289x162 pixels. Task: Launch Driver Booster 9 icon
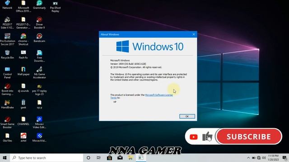pyautogui.click(x=39, y=23)
